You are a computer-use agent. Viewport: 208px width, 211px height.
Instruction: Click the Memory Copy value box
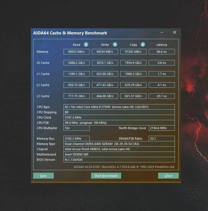(133, 52)
